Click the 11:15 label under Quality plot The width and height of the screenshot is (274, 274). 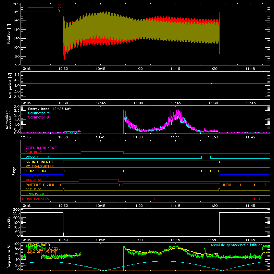coord(175,240)
